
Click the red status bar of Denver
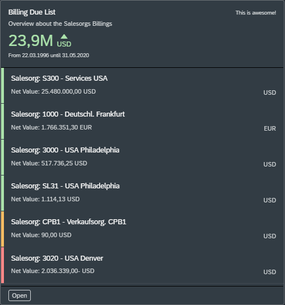point(3,265)
